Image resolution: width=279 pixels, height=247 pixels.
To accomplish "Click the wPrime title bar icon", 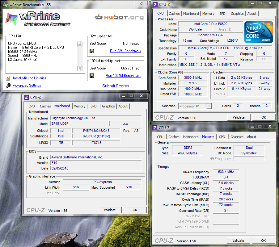I will 6,5.
